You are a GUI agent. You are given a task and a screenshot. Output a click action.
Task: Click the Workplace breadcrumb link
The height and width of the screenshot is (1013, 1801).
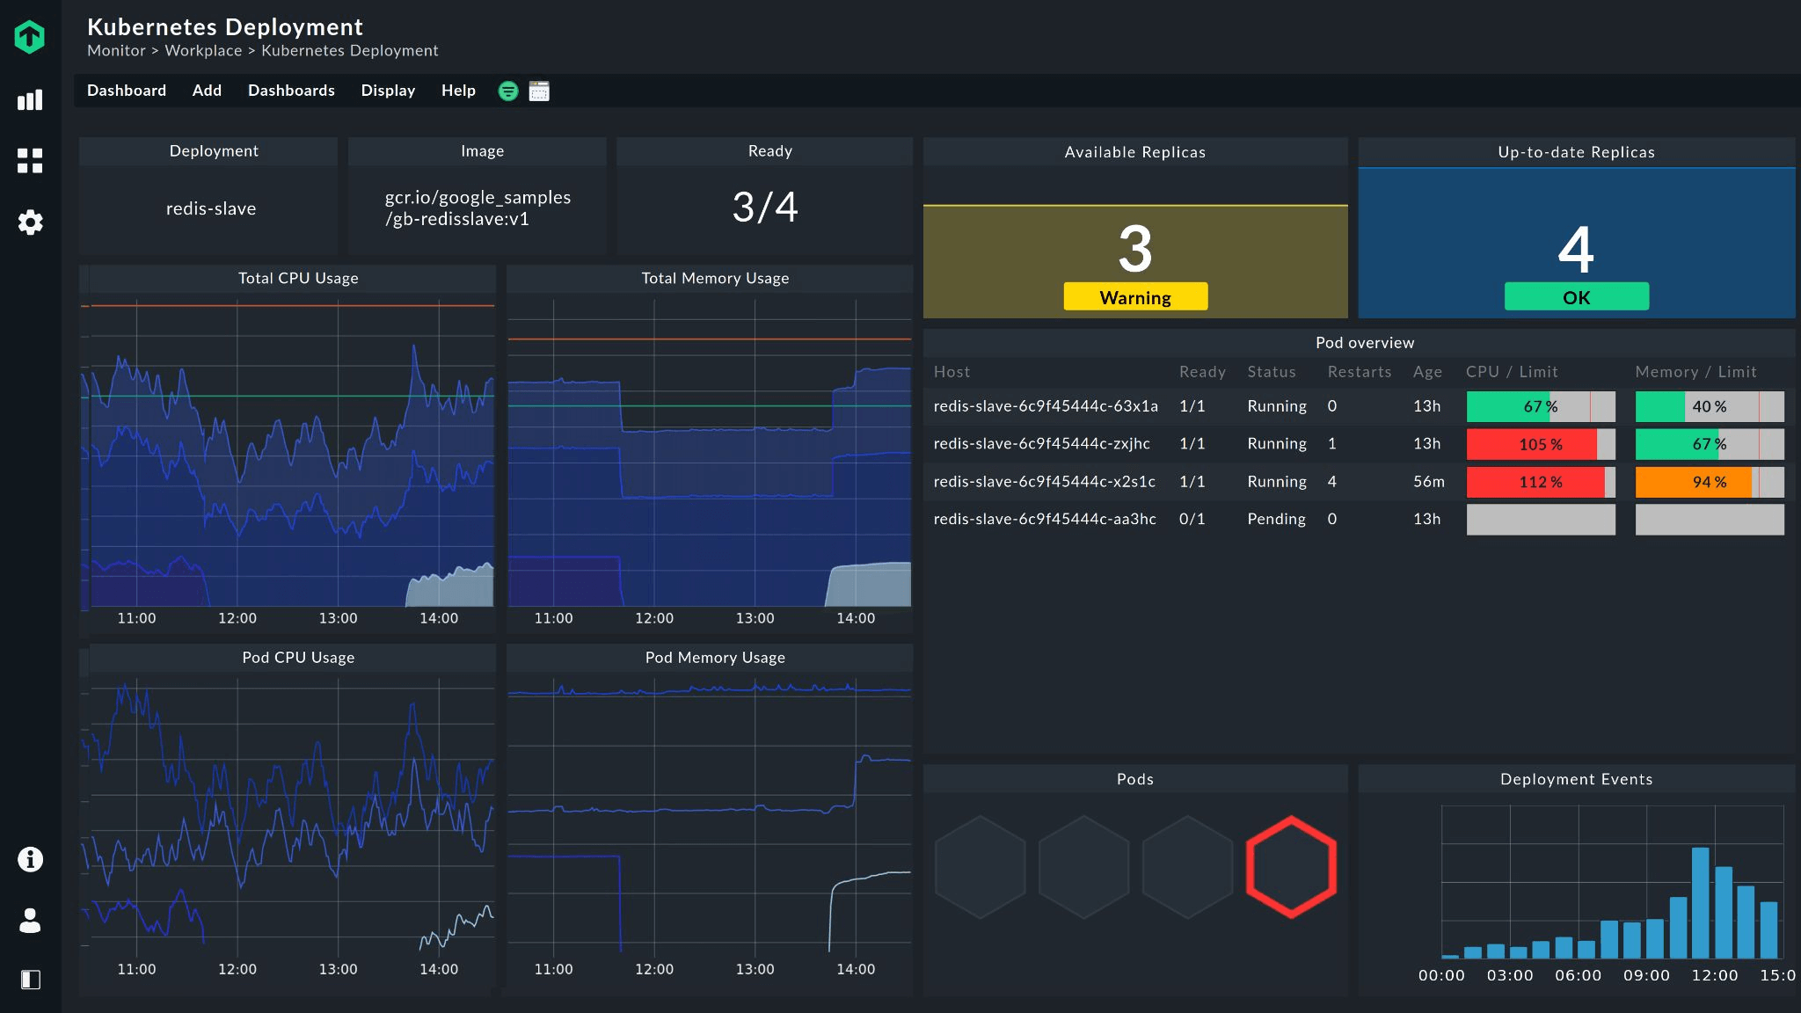point(203,51)
